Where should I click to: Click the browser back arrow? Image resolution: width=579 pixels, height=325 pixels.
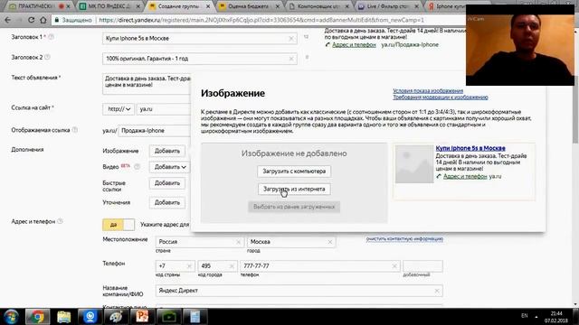click(x=8, y=20)
